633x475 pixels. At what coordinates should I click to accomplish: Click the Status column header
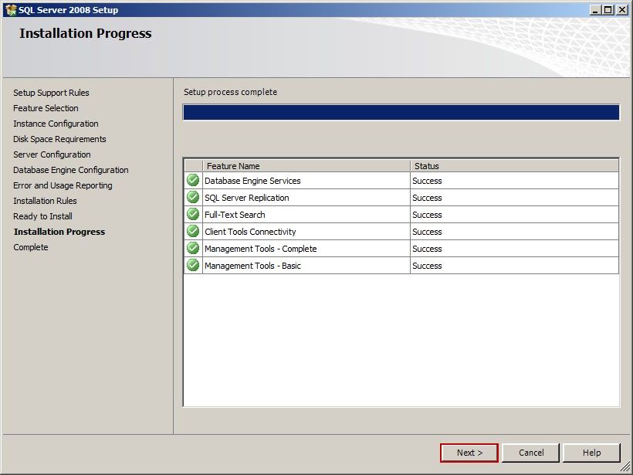(x=514, y=165)
